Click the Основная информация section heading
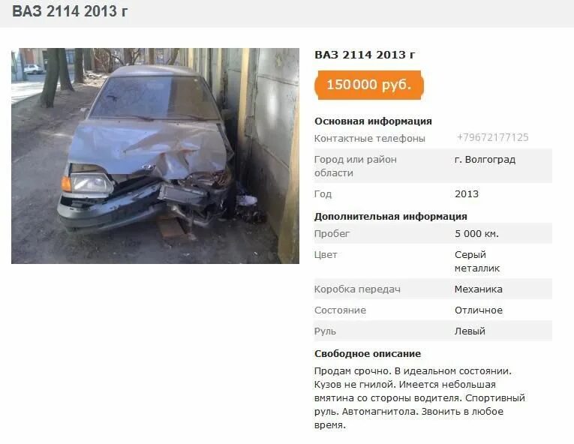 click(373, 121)
